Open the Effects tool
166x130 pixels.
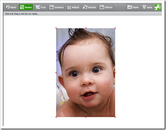tap(106, 7)
